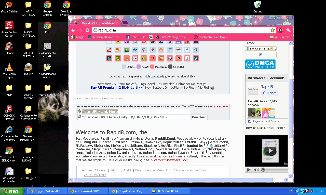Open the AdBlock stop-hand extension icon
This screenshot has width=326, height=195.
pos(280,30)
